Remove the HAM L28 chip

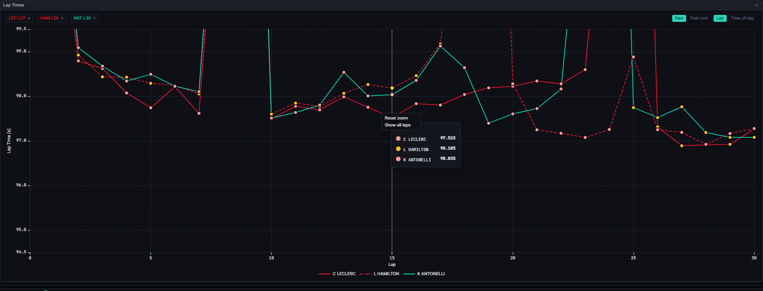point(62,18)
